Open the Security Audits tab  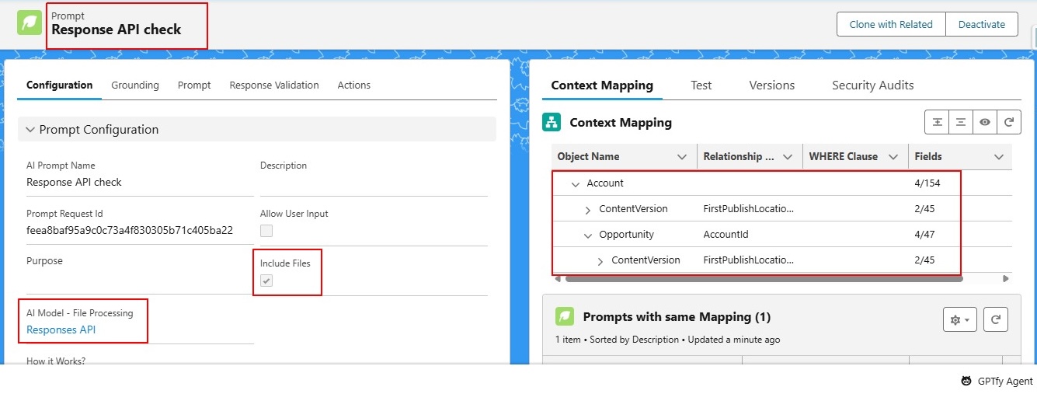[872, 85]
